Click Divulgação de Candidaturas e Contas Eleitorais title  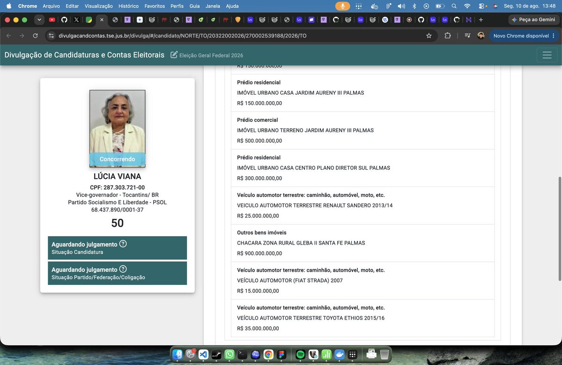pos(84,55)
